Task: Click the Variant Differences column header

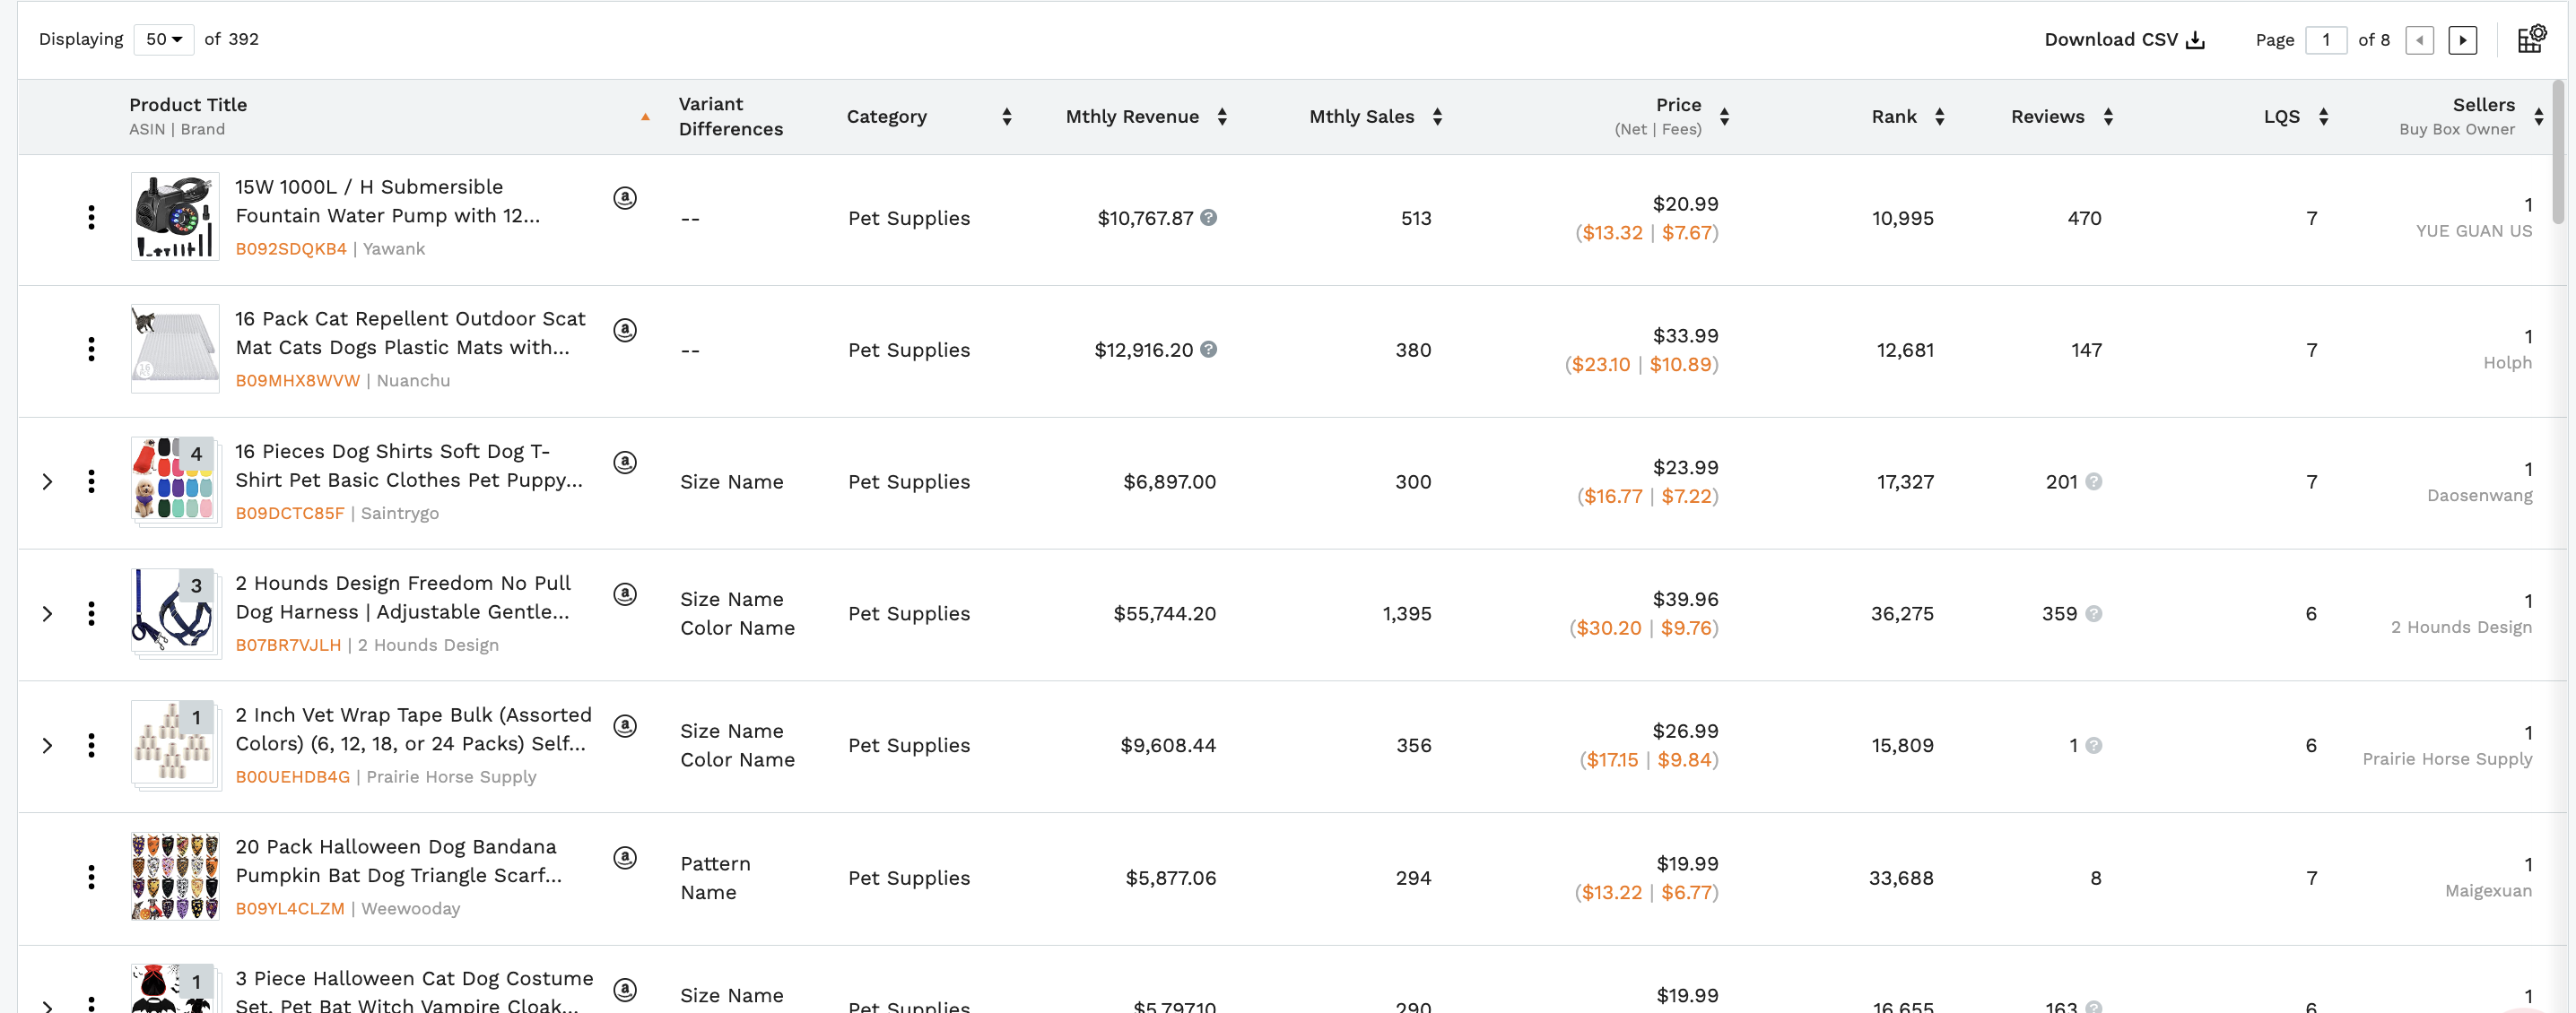Action: point(731,117)
